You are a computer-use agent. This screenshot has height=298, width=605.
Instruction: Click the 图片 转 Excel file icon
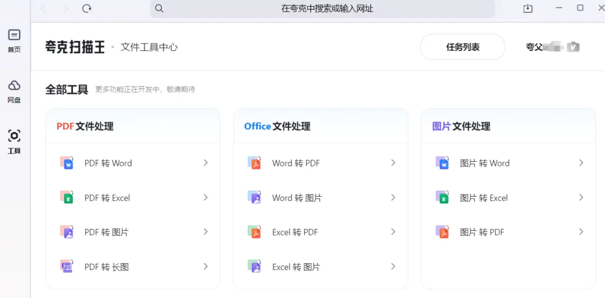(442, 198)
